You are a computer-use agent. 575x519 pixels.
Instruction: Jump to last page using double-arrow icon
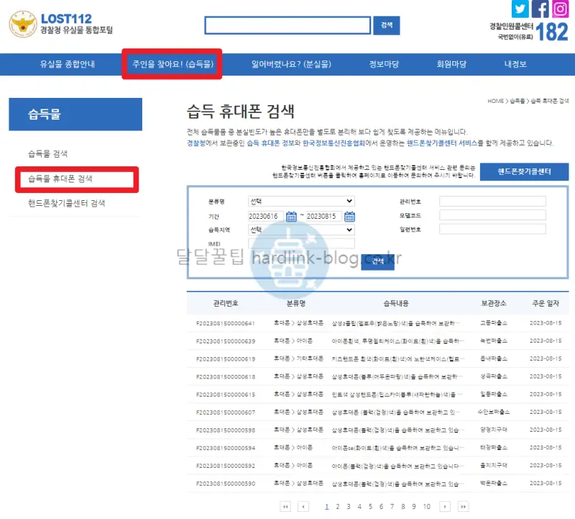pyautogui.click(x=464, y=507)
